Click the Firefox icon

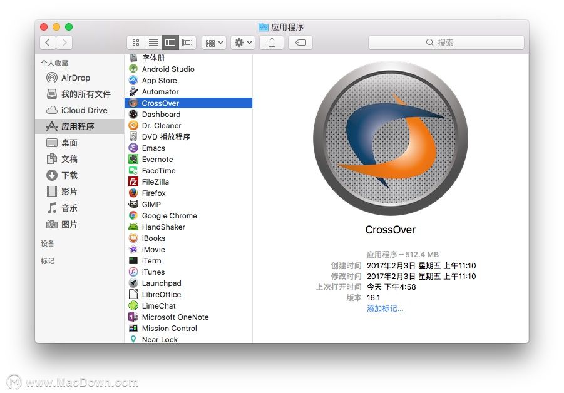click(x=133, y=193)
